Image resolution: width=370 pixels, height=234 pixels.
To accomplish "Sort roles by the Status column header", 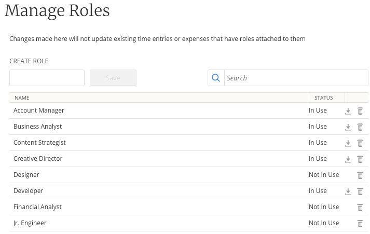I will [323, 98].
